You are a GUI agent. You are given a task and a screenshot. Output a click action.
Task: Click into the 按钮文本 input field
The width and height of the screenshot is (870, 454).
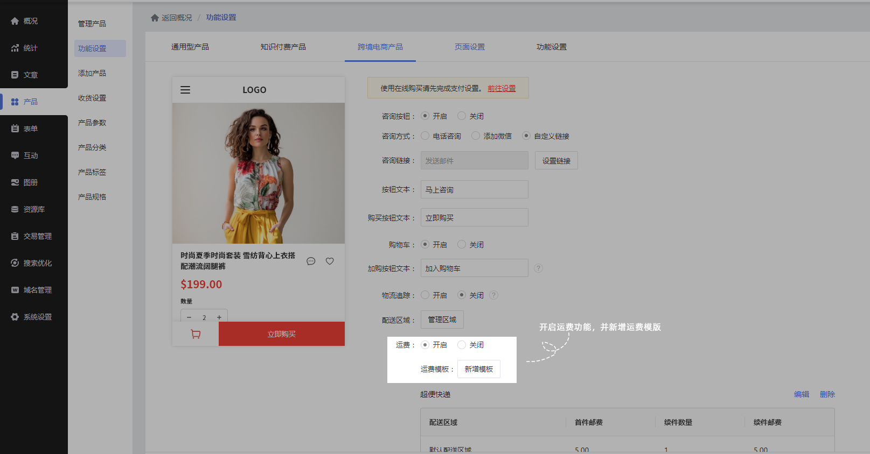coord(474,189)
